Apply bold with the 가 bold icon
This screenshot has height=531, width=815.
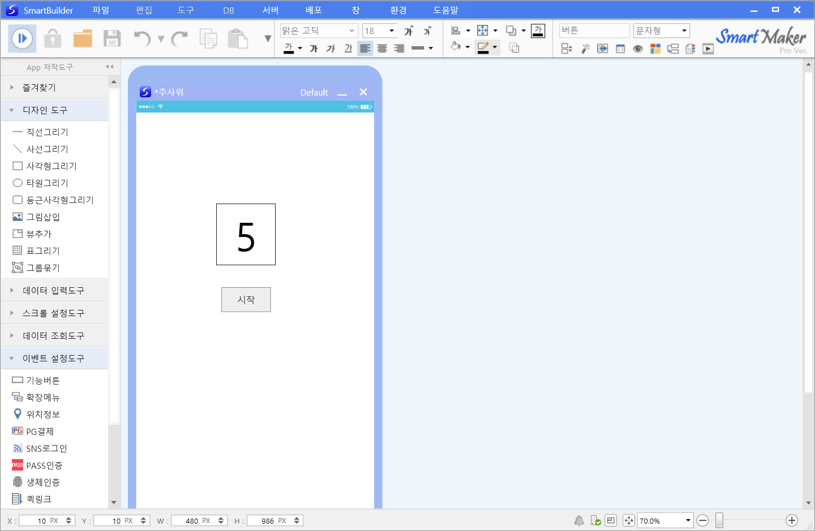tap(314, 49)
